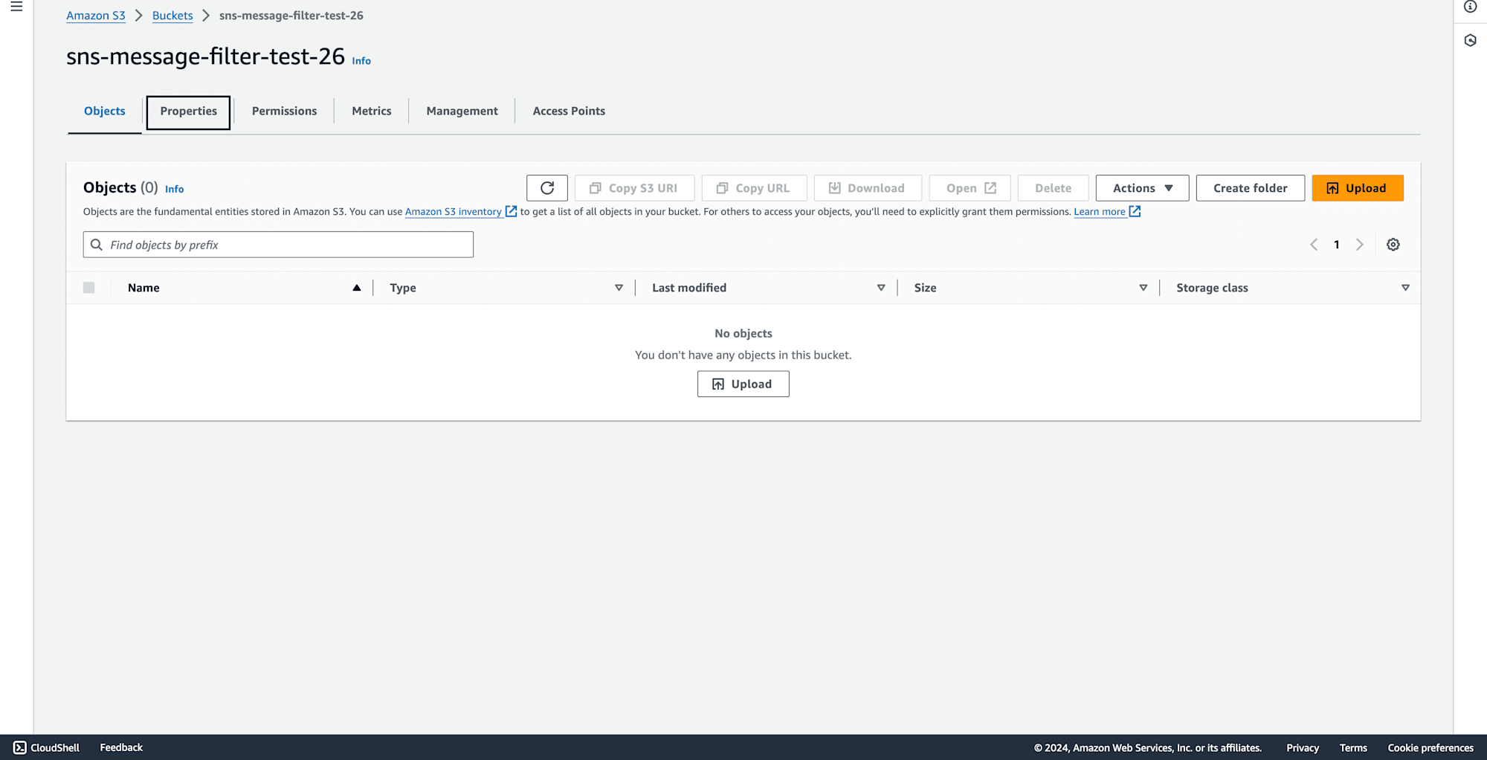Image resolution: width=1487 pixels, height=760 pixels.
Task: Sort by the Storage class column arrow
Action: (1405, 288)
